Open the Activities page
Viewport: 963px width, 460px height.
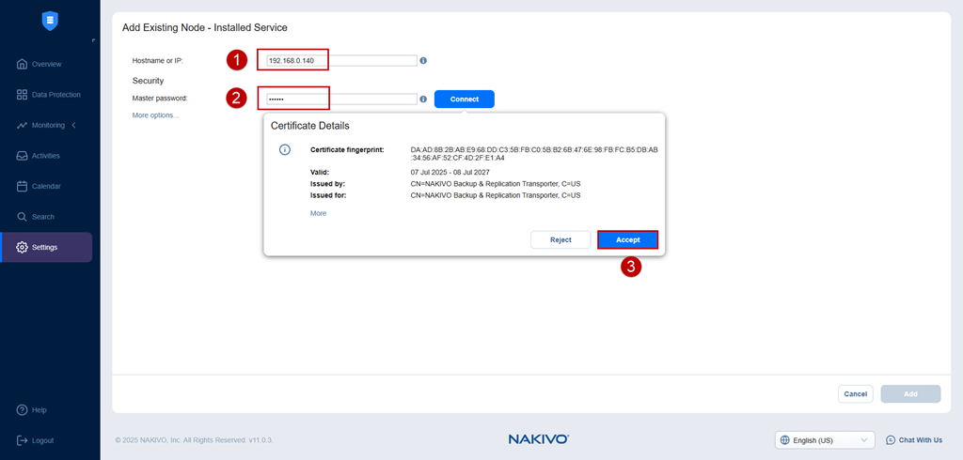pos(47,156)
